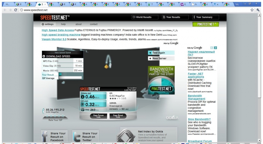Click the green Pingtest.net button

coord(206,24)
